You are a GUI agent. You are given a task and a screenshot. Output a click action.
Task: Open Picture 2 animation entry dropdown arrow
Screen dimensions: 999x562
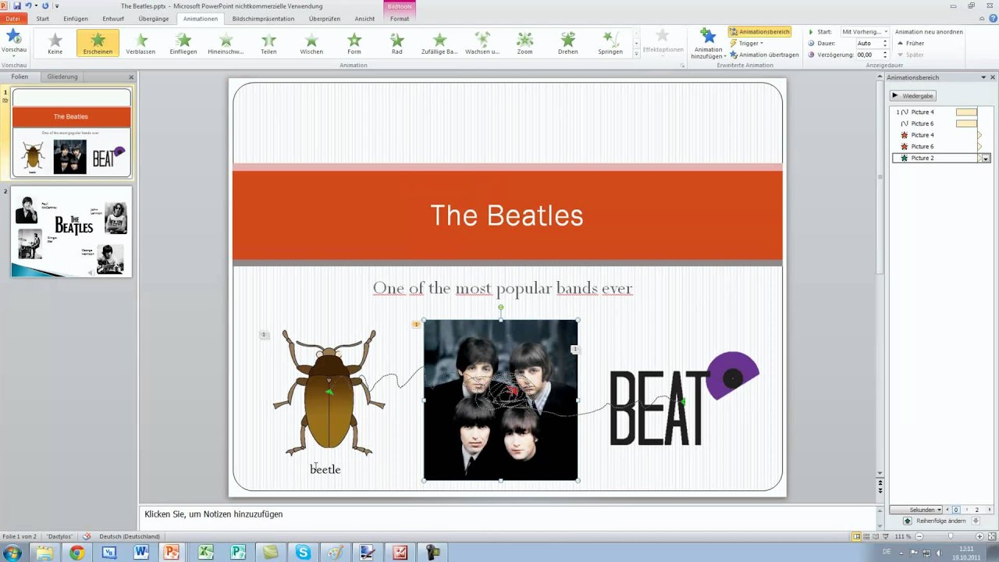point(986,158)
